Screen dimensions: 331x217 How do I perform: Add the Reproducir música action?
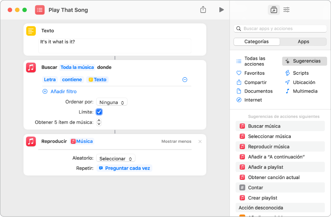[280, 147]
